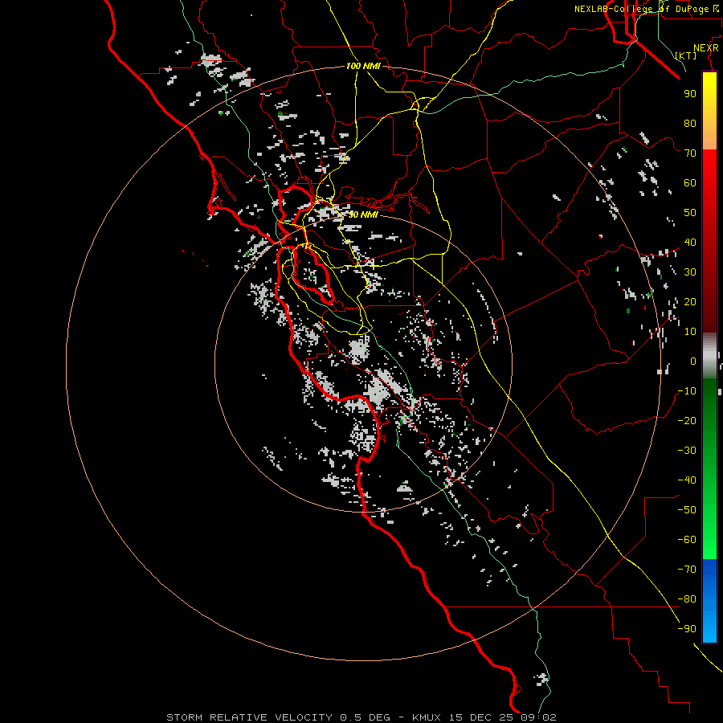Click the 0 knot scale label

(693, 361)
